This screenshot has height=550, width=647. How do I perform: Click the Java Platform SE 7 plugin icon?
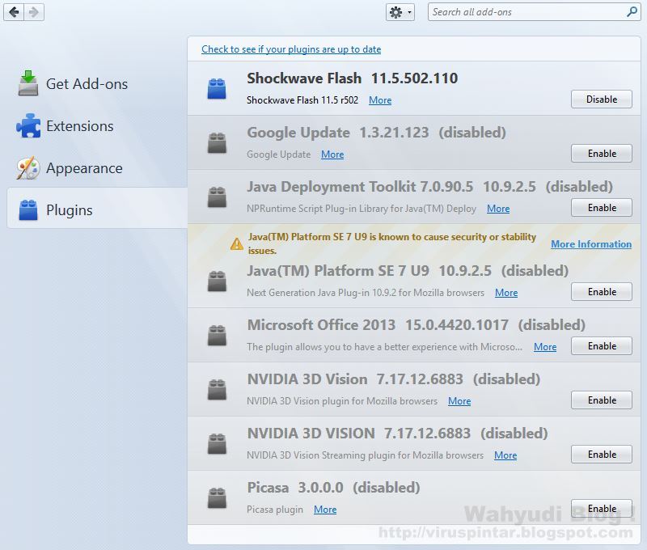coord(217,281)
